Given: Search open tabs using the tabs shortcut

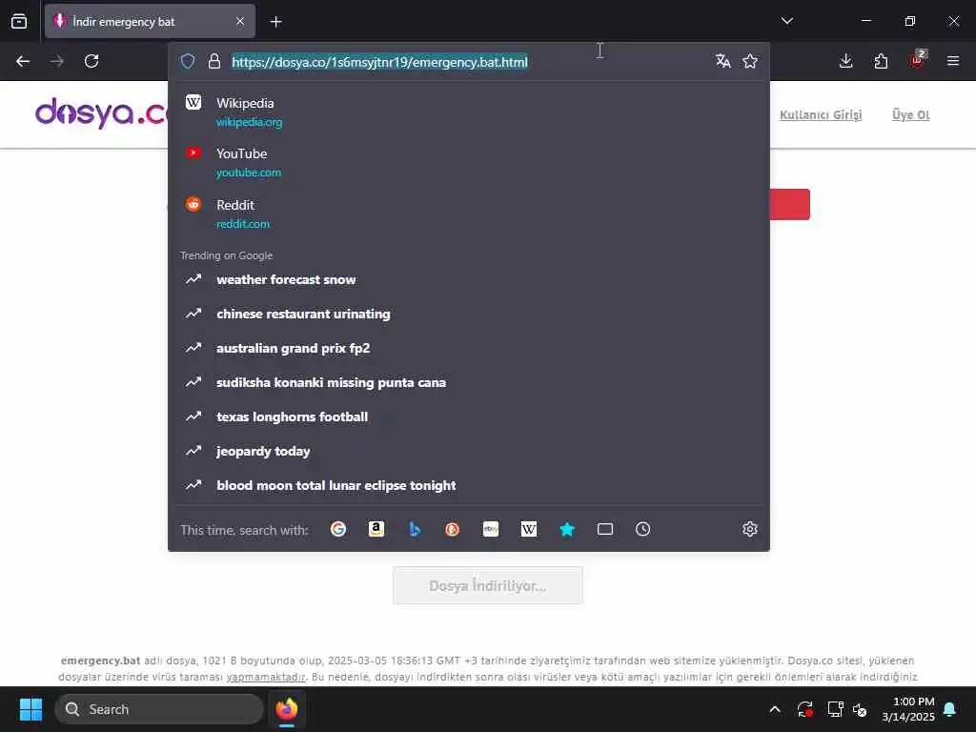Looking at the screenshot, I should pos(605,529).
